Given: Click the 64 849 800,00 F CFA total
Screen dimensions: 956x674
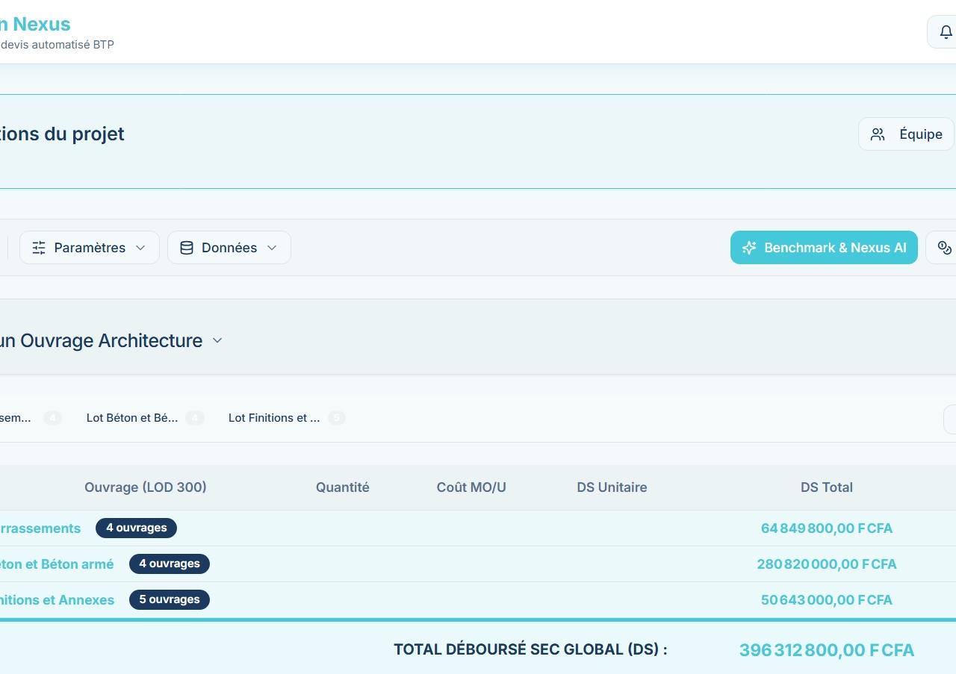Looking at the screenshot, I should pos(827,528).
